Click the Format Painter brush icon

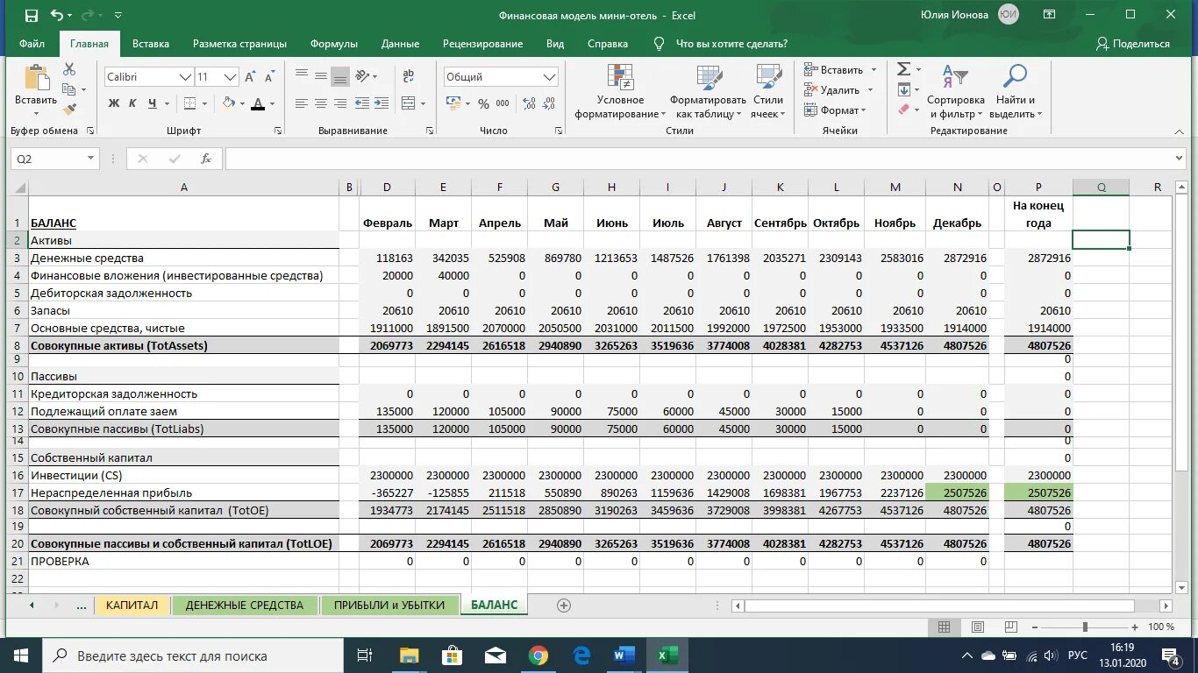tap(69, 110)
